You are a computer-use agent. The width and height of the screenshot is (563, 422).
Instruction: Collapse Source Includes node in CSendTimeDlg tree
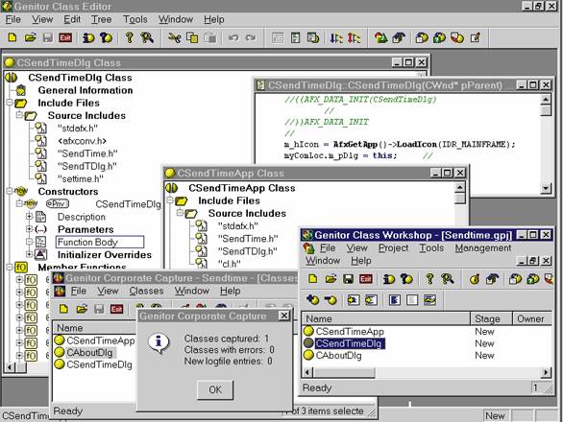pos(19,115)
